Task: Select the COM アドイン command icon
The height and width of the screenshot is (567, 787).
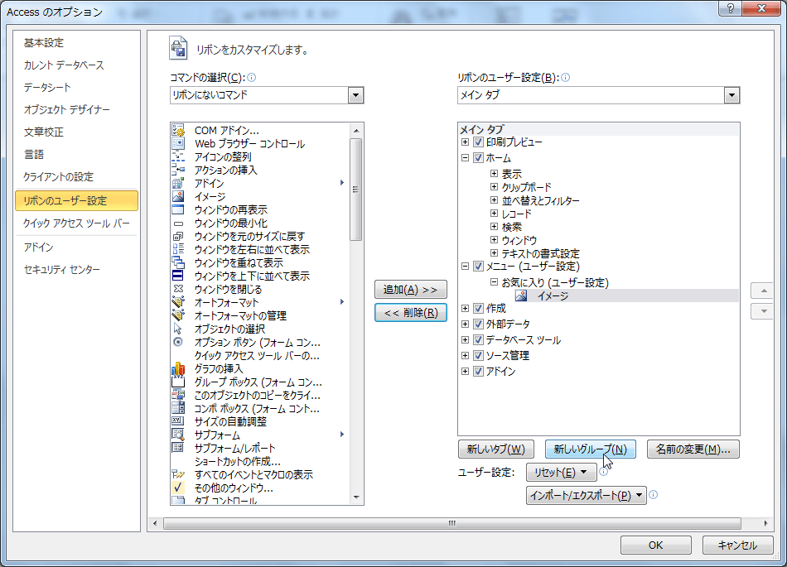Action: click(x=178, y=130)
